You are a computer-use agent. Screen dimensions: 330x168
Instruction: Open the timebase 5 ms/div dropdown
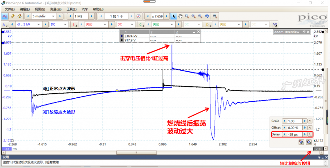pyautogui.click(x=53, y=16)
